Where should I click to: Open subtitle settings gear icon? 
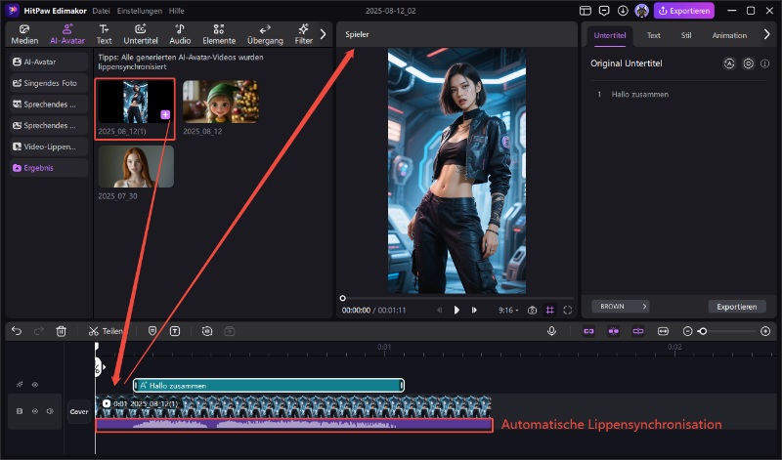(x=748, y=63)
